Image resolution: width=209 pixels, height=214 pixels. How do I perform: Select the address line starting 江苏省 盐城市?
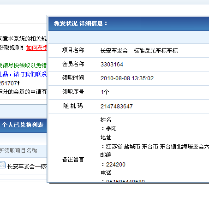[157, 147]
